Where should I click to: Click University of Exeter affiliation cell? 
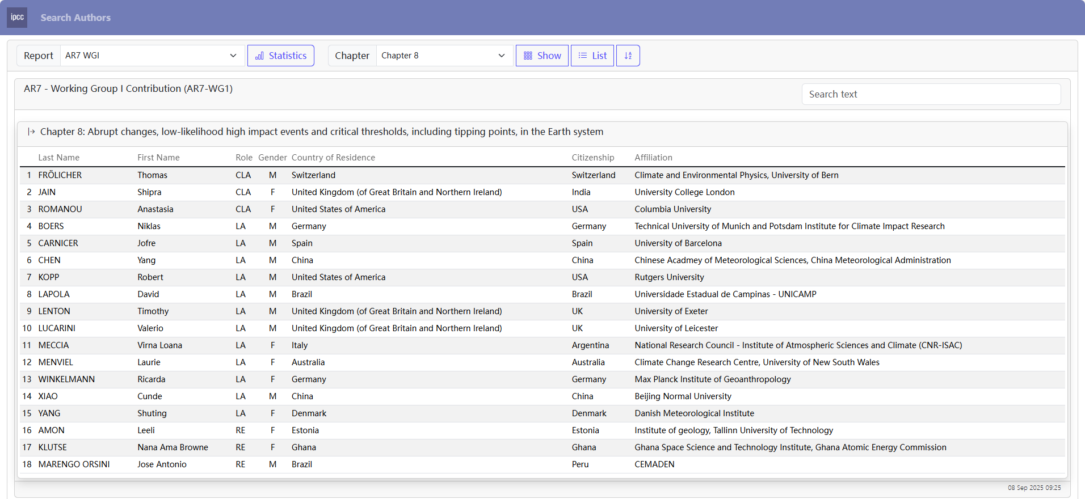tap(671, 311)
